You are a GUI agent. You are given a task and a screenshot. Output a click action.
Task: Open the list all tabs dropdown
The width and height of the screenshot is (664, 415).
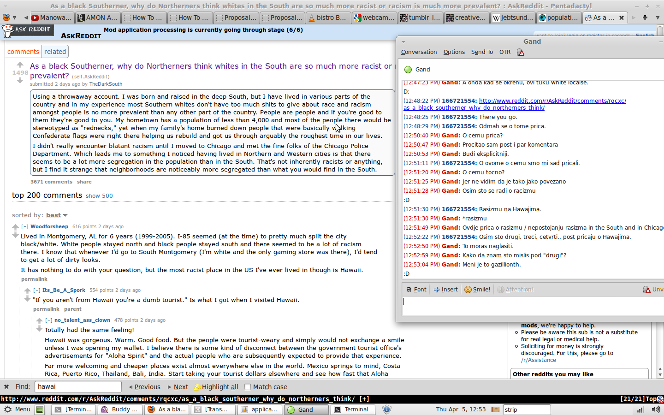tap(658, 18)
